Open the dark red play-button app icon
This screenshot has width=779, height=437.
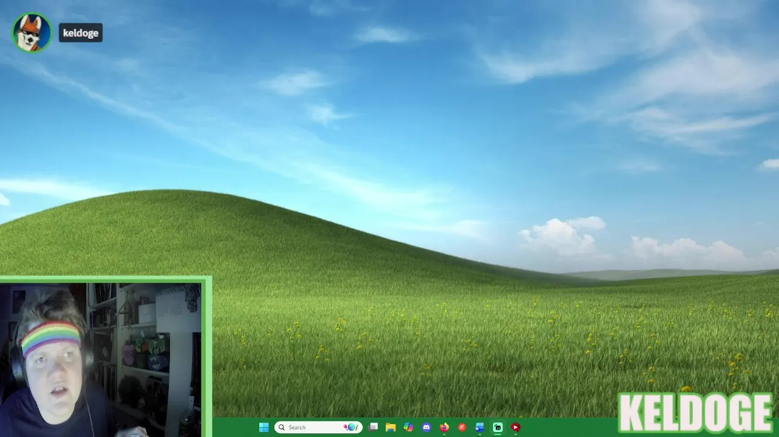[x=515, y=427]
